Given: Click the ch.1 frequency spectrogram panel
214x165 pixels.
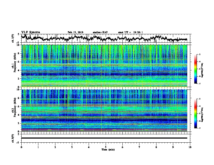Looking at the screenshot, I should (x=104, y=66).
